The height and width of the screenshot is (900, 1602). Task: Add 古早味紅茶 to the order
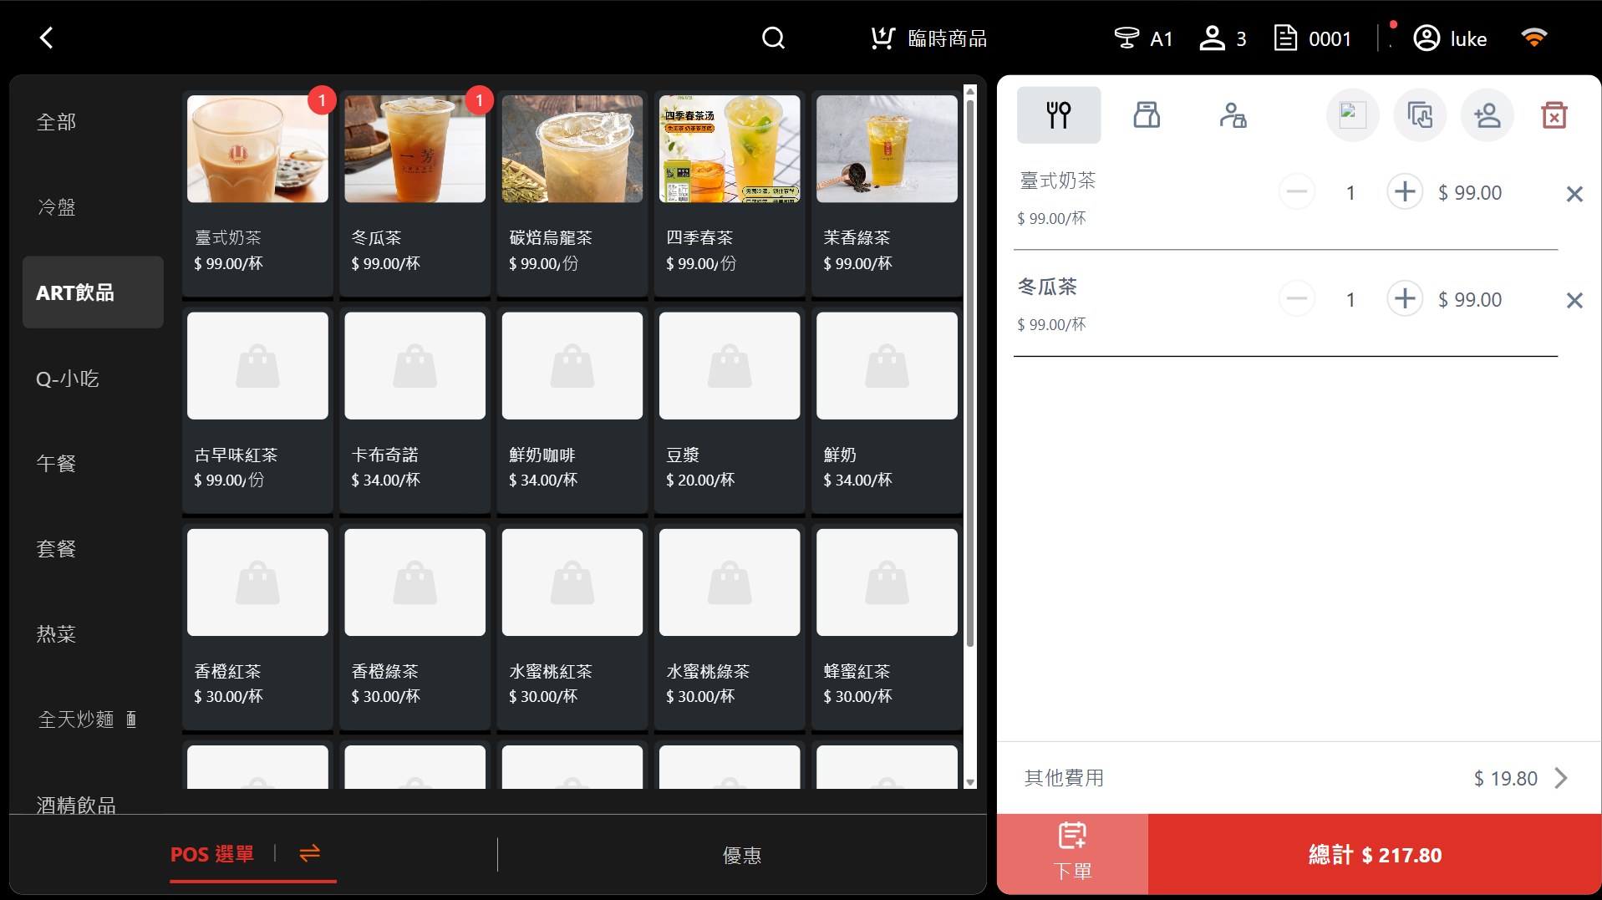[x=257, y=410]
